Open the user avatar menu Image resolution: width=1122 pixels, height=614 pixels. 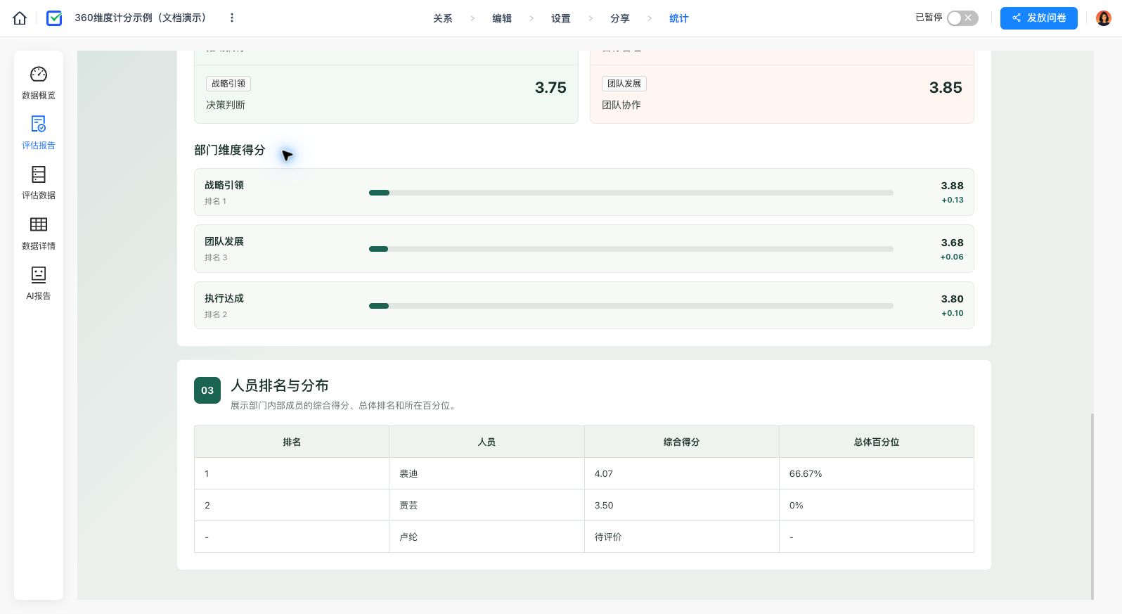point(1104,18)
